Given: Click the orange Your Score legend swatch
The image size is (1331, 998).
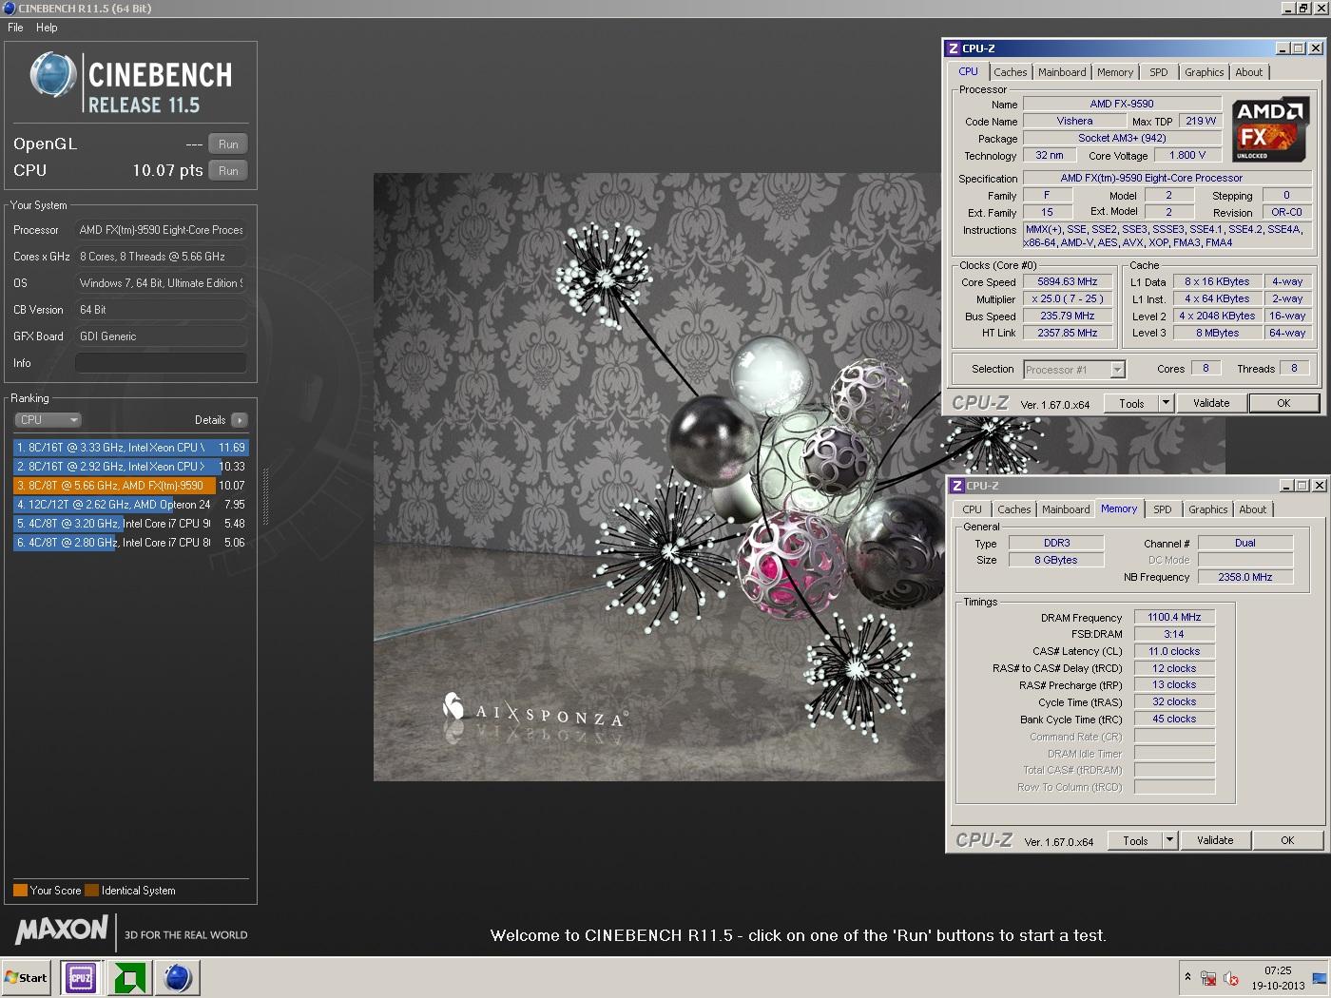Looking at the screenshot, I should click(20, 891).
